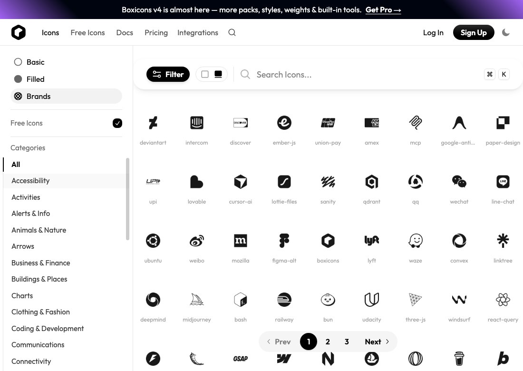
Task: Click the udacity icon
Action: point(372,300)
